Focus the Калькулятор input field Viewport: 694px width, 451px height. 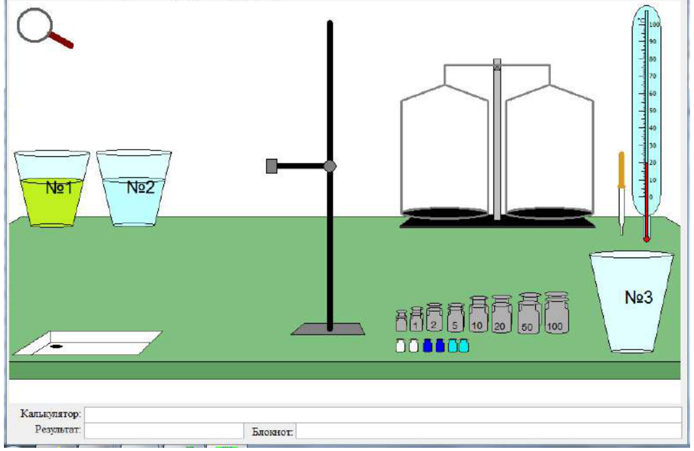click(x=383, y=414)
